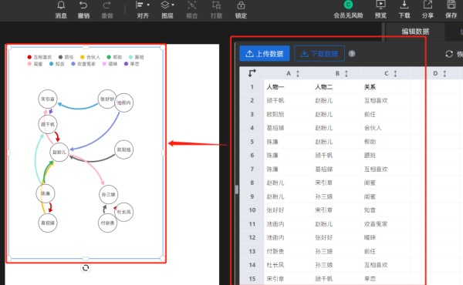463x285 pixels.
Task: Toggle the 合伙人 legend item
Action: tap(90, 57)
